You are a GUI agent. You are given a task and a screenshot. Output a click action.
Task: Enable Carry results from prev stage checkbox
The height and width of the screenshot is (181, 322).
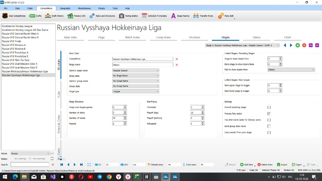click(x=269, y=133)
